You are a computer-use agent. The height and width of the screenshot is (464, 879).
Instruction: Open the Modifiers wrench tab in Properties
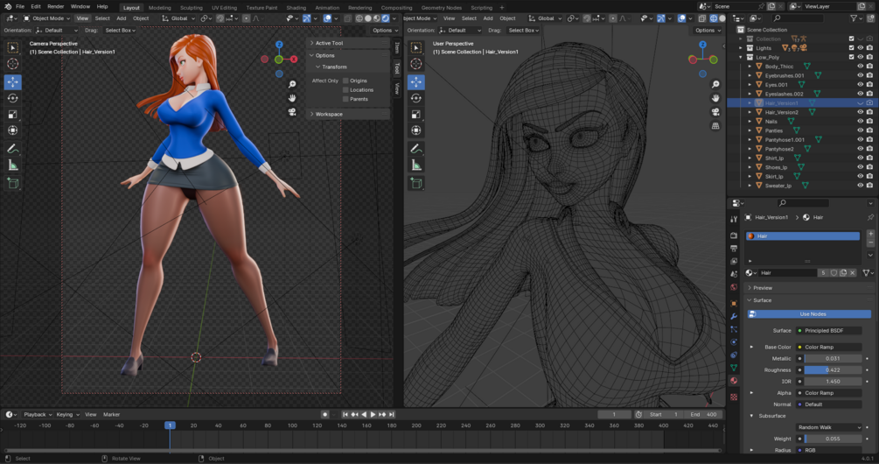click(x=734, y=316)
